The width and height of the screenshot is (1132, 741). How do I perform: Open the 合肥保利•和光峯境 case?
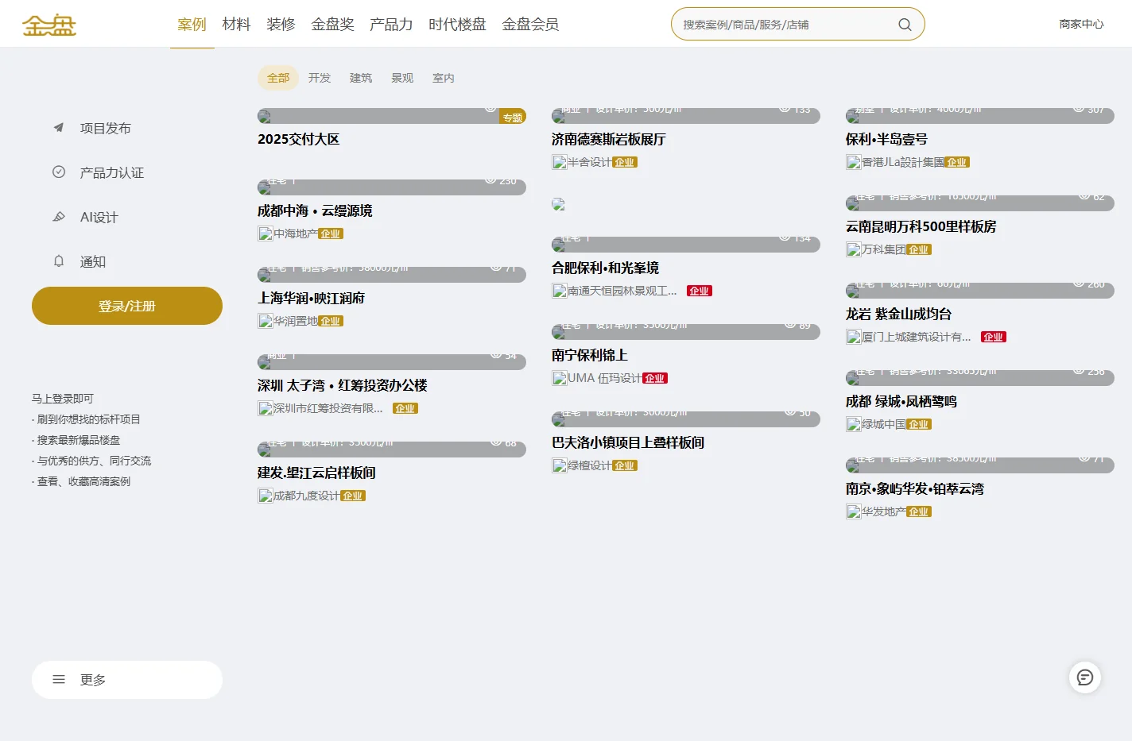606,268
